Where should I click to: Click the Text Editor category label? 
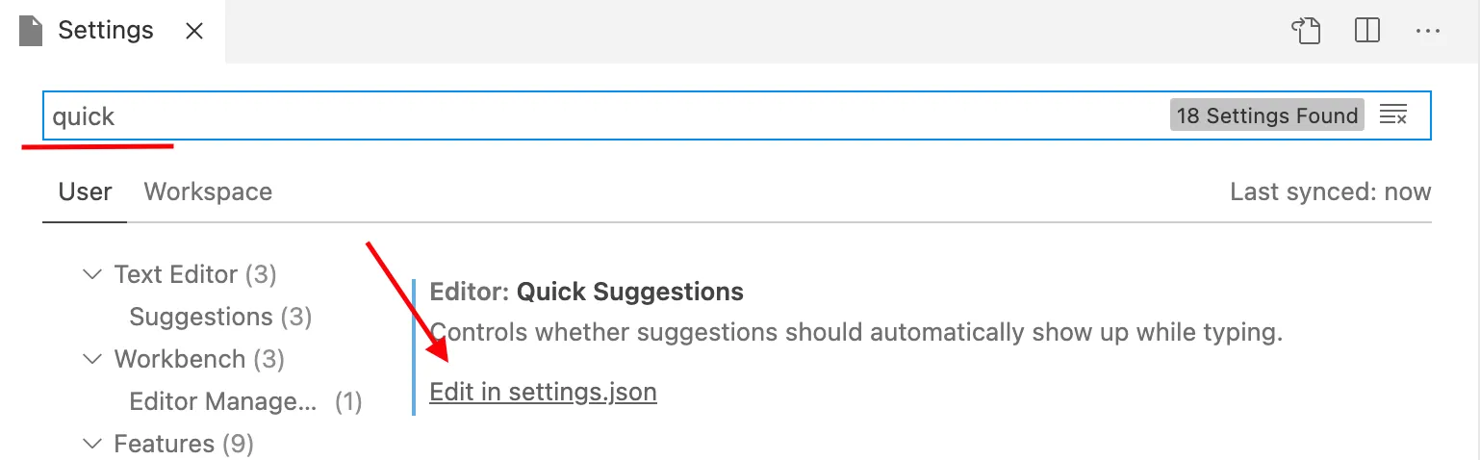(175, 274)
